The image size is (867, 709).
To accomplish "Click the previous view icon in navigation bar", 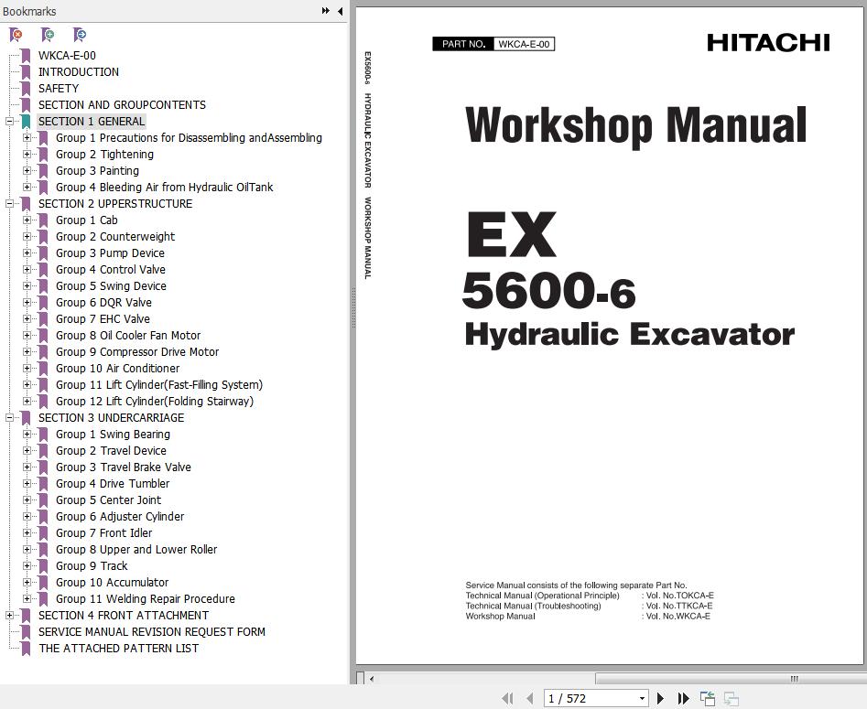I will [x=708, y=698].
